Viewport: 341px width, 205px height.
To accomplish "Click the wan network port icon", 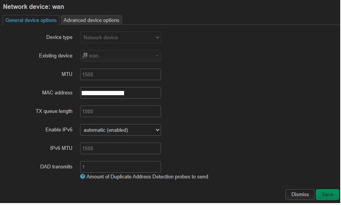I will point(85,55).
